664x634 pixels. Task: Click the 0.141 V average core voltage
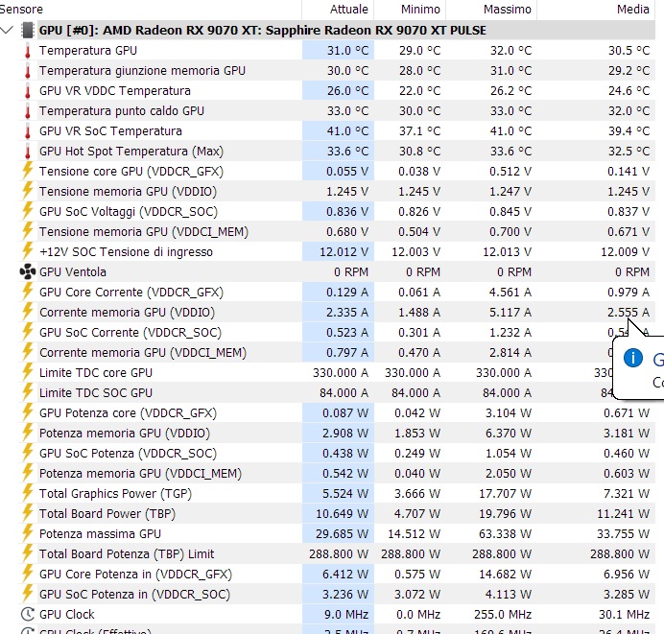click(628, 171)
